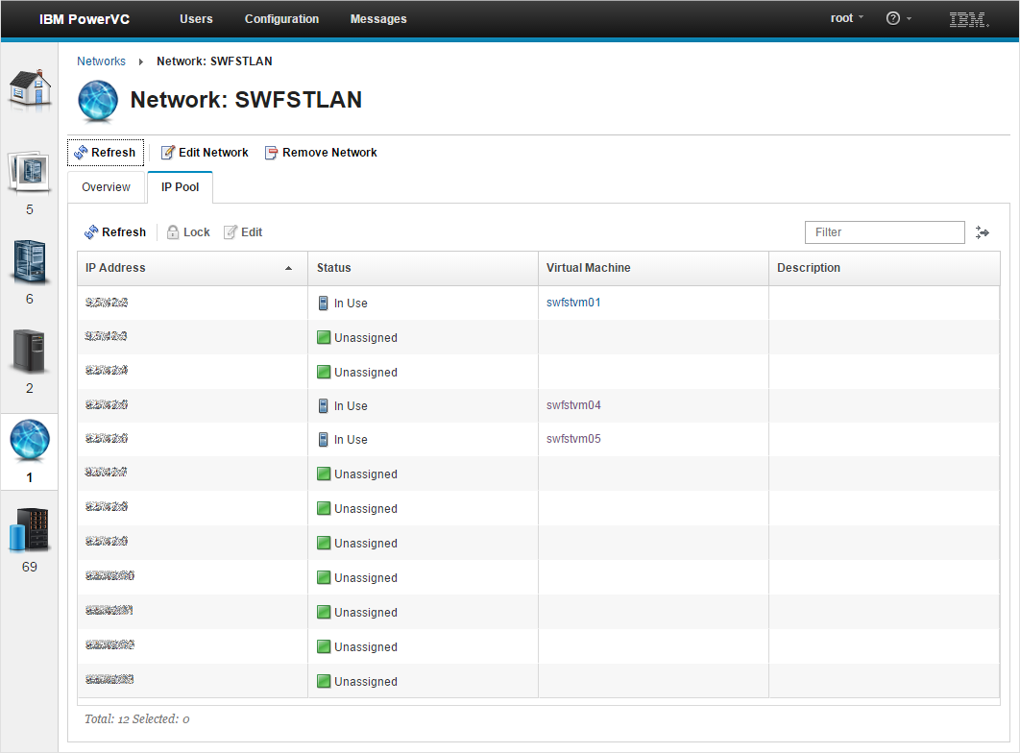Open the Home icon in sidebar

coord(30,87)
